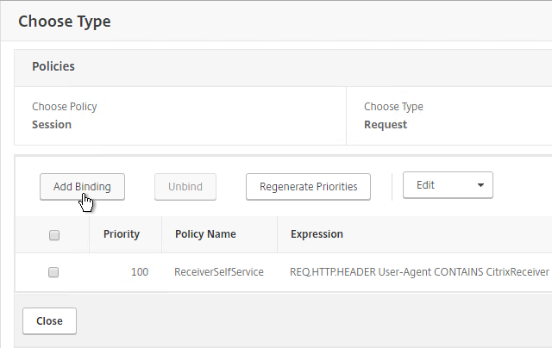
Task: Select the ReceiverSelfService policy name
Action: click(x=219, y=272)
